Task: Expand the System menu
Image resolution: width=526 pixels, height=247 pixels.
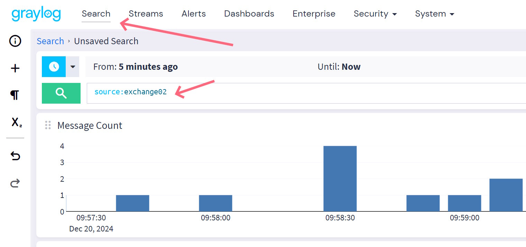Action: coord(434,14)
